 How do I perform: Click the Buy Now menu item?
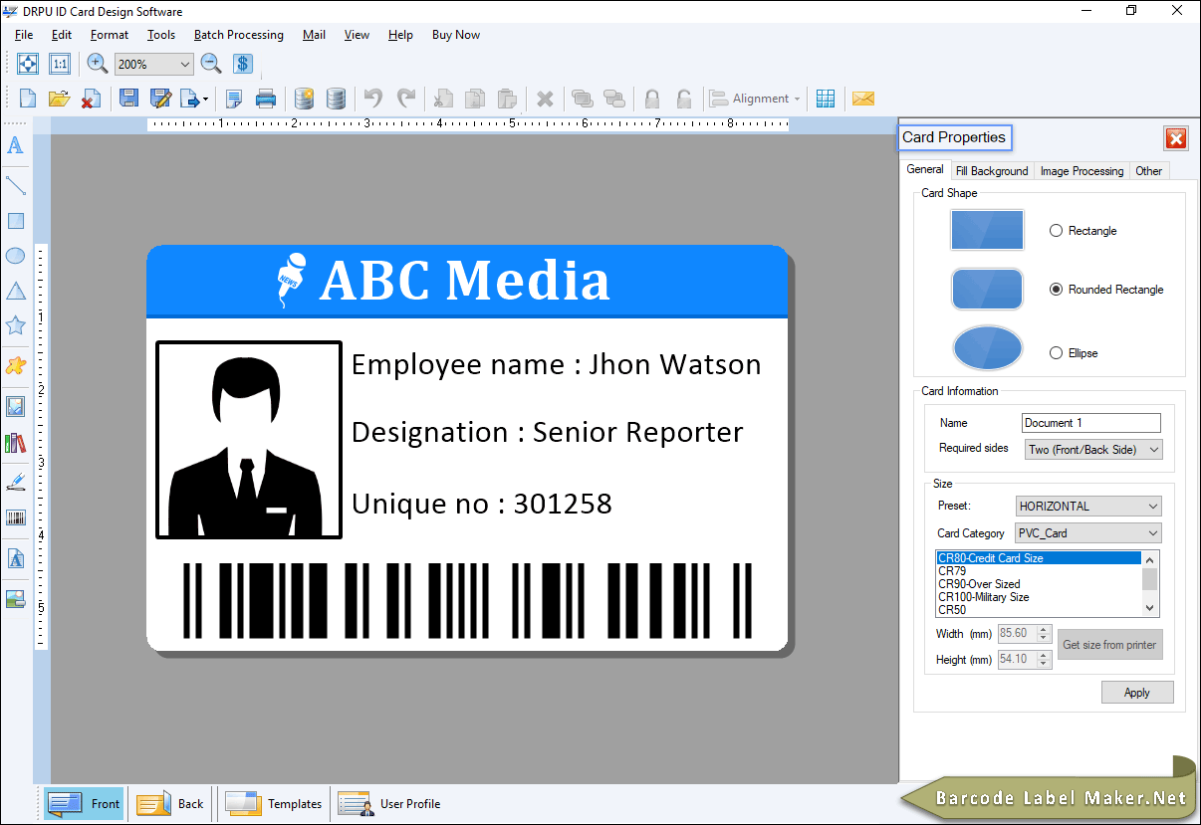[456, 35]
